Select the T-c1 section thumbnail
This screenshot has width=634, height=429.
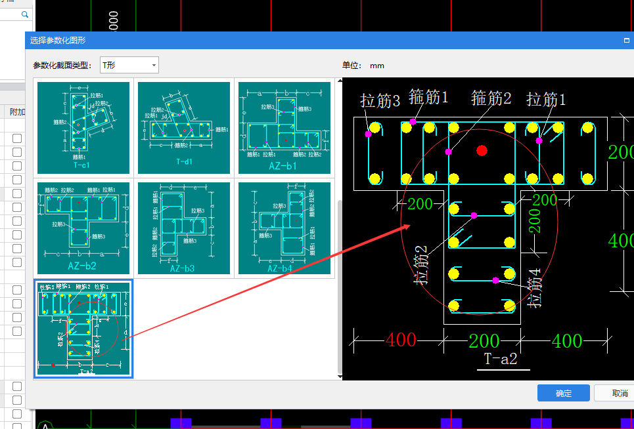[x=83, y=127]
